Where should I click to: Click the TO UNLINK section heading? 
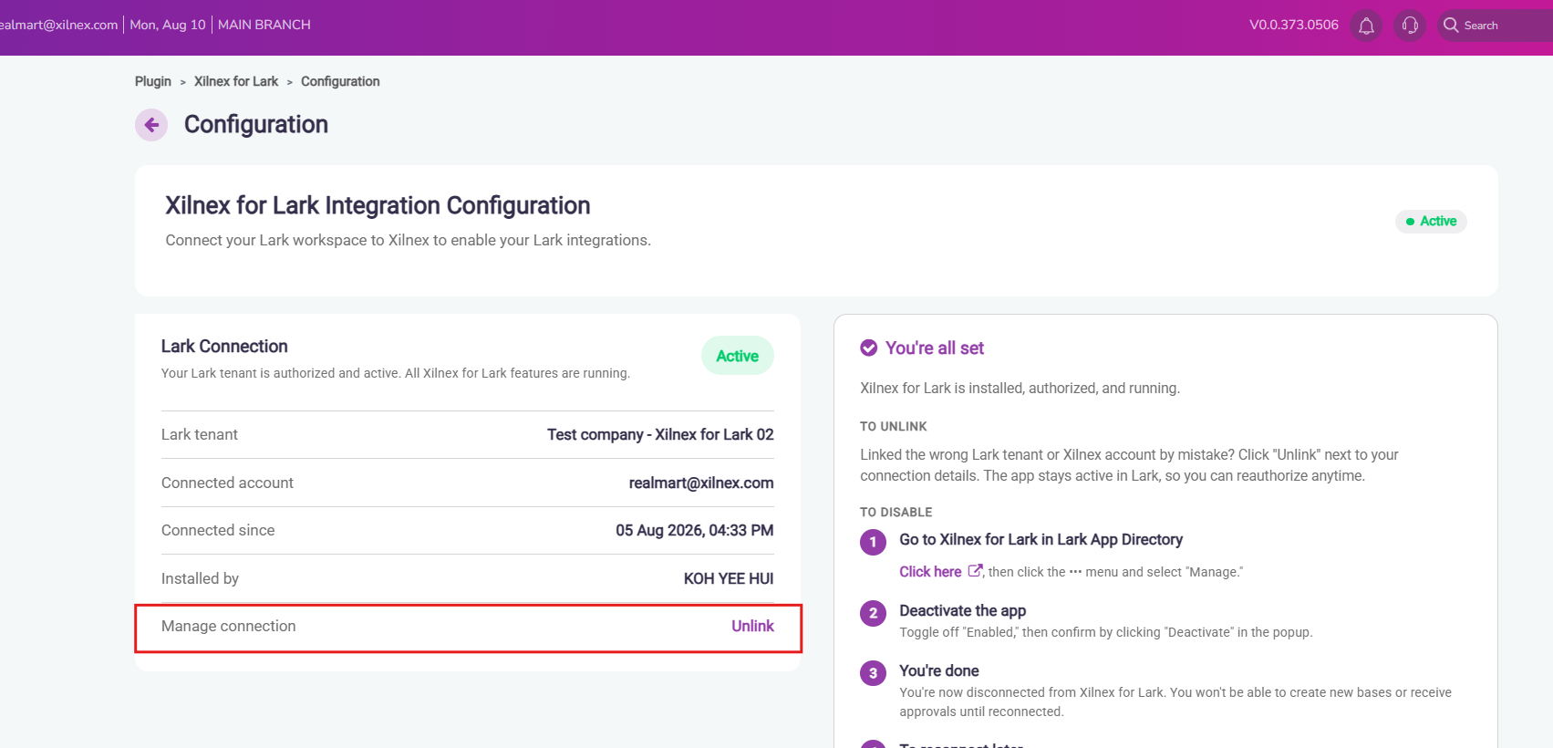click(x=894, y=426)
